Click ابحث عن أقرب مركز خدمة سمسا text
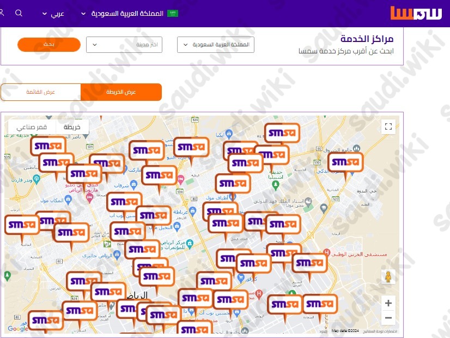The height and width of the screenshot is (338, 450). (346, 51)
